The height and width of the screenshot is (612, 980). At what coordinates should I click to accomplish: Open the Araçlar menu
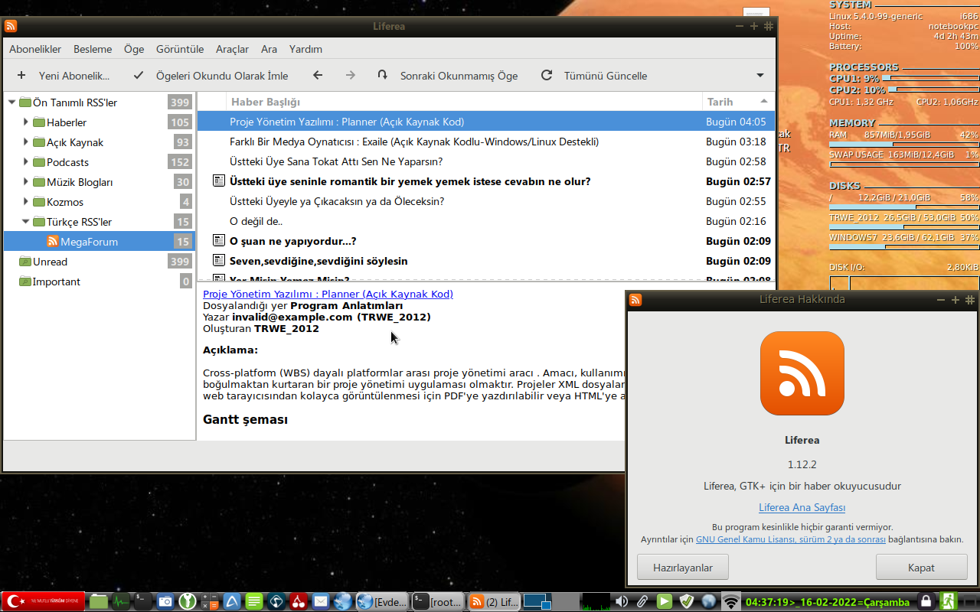pyautogui.click(x=232, y=49)
